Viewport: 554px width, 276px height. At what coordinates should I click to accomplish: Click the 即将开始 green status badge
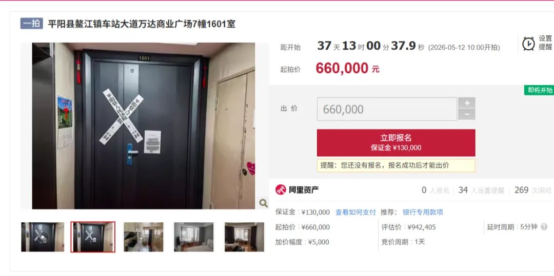tap(539, 90)
